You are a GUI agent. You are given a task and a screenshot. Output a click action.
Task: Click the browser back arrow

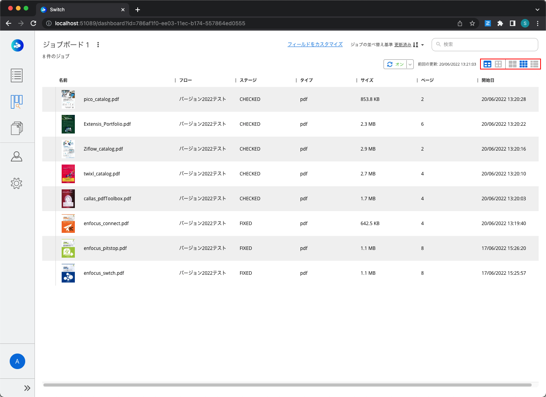click(9, 23)
